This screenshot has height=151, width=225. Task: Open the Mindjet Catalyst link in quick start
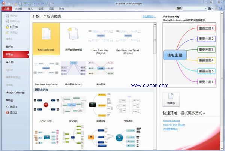pos(171,121)
